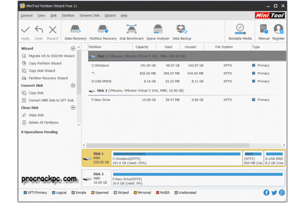This screenshot has height=203, width=305.
Task: Click the Copy Disk icon under Convert Disk
Action: click(24, 93)
